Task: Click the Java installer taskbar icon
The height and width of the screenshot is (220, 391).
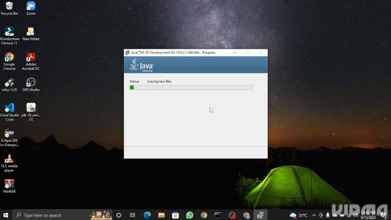Action: click(x=260, y=215)
